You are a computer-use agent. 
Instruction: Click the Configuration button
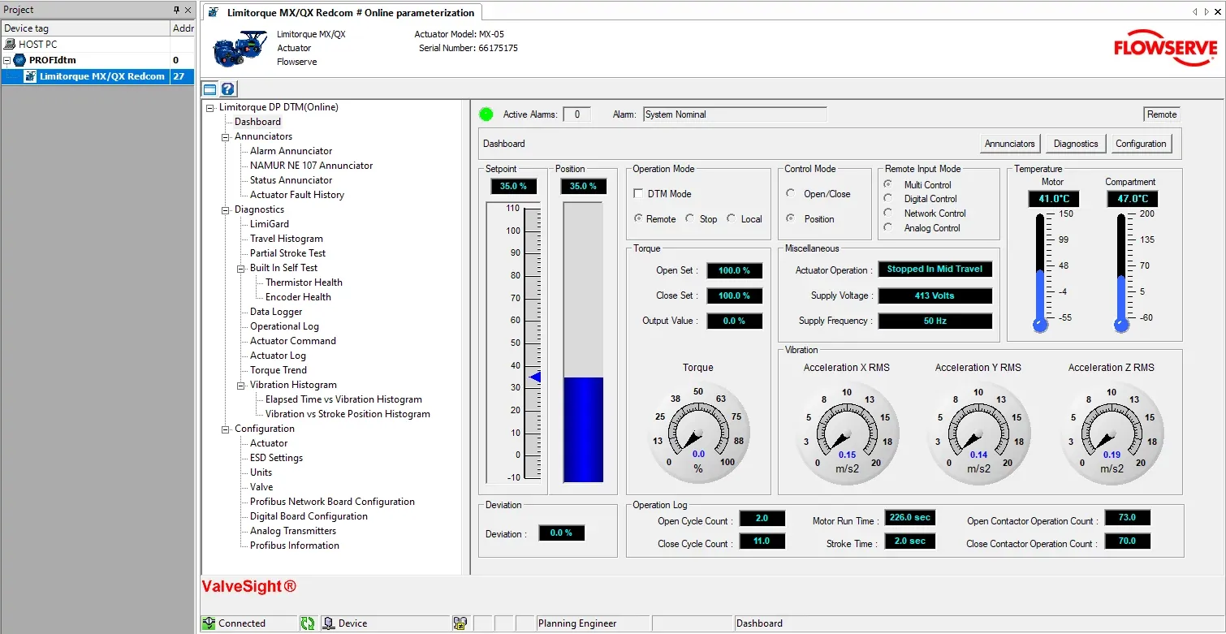tap(1141, 144)
